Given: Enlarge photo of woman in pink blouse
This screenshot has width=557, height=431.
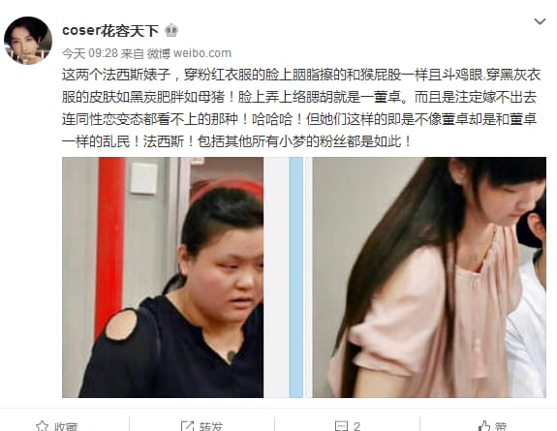Looking at the screenshot, I should (429, 277).
